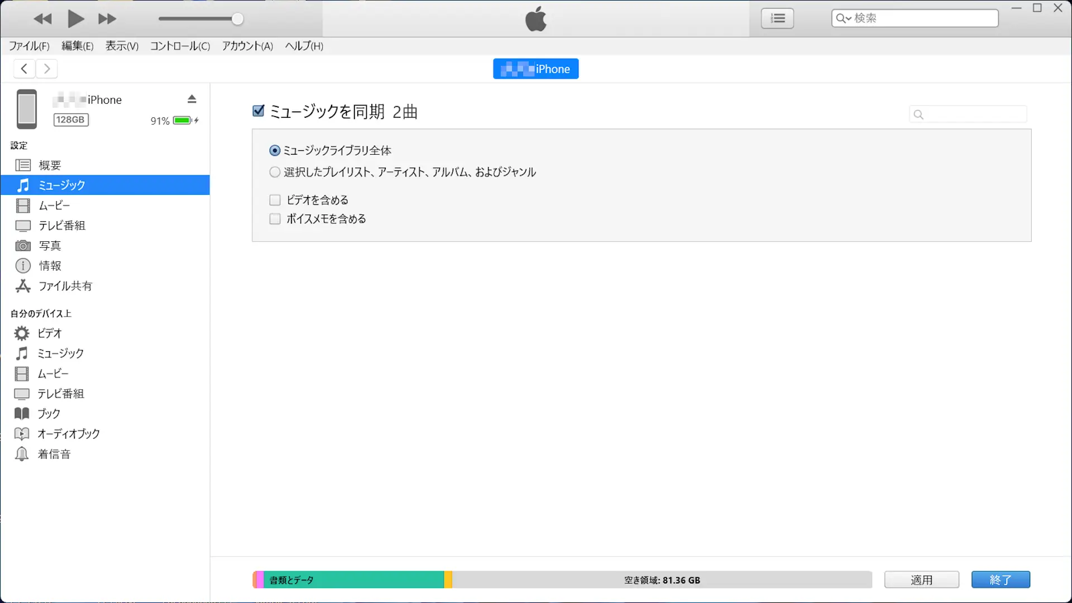Screen dimensions: 1072x603
Task: Click the 適用 apply button
Action: click(x=922, y=580)
